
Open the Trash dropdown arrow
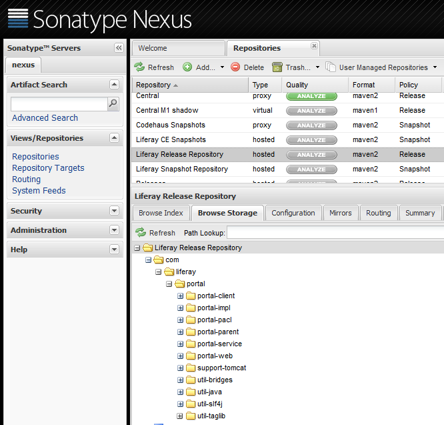317,67
